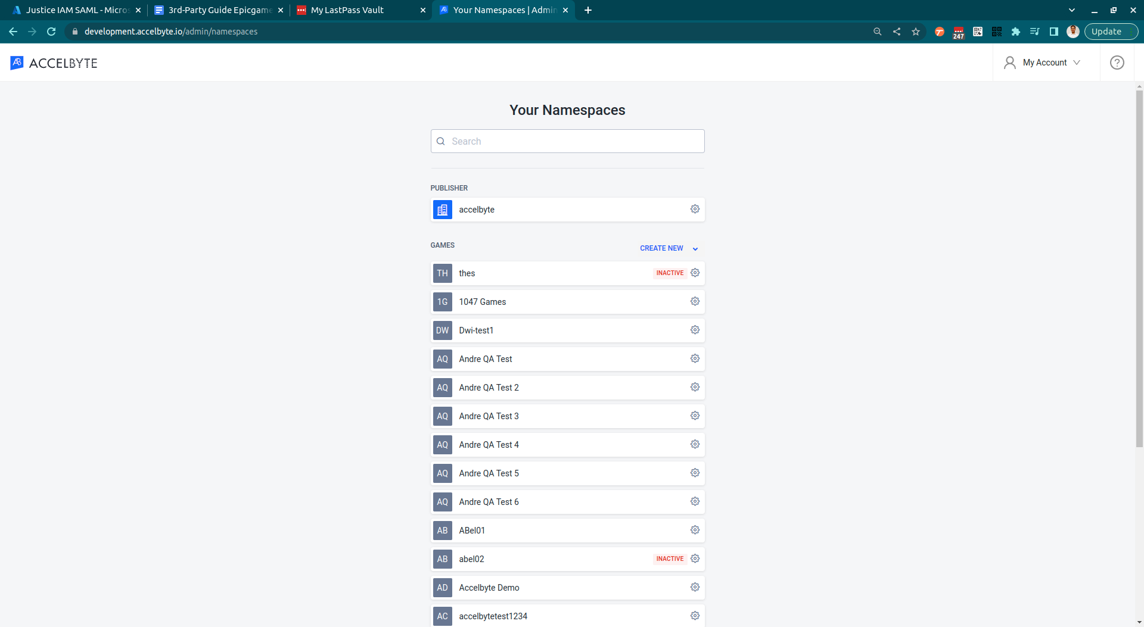Open settings gear for abel02
The height and width of the screenshot is (627, 1144).
[695, 559]
